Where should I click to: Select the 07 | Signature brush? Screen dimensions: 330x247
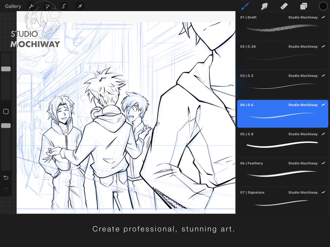click(x=282, y=201)
